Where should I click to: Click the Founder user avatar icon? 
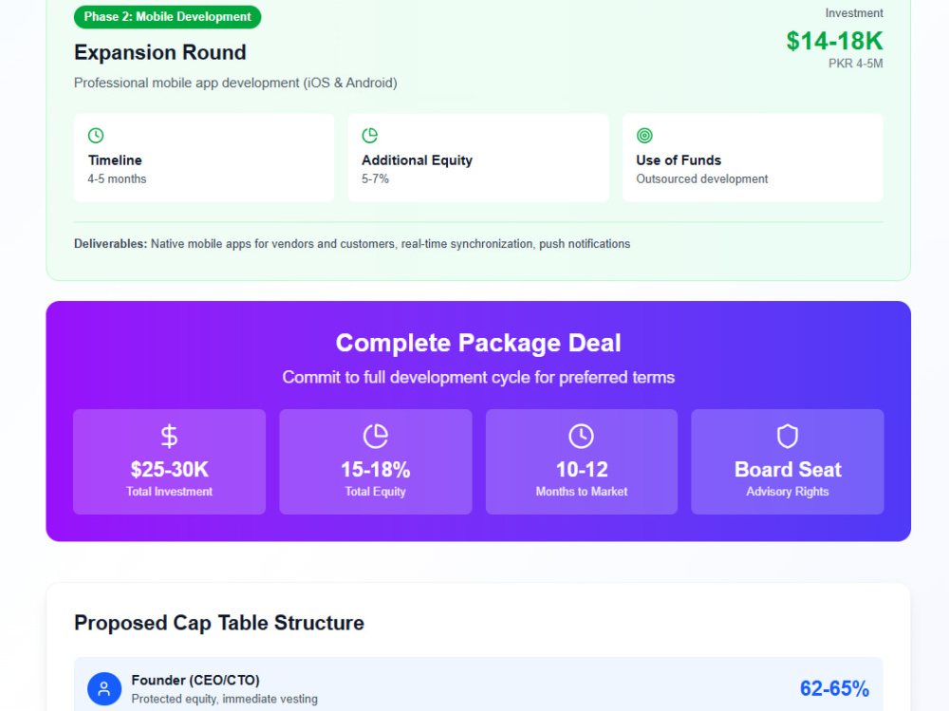104,688
